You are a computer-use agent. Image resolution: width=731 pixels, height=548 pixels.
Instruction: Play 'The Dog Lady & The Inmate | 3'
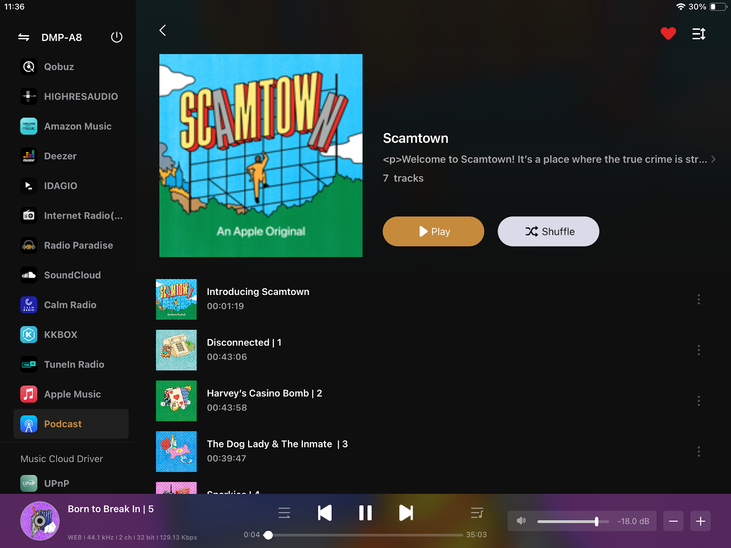click(277, 444)
